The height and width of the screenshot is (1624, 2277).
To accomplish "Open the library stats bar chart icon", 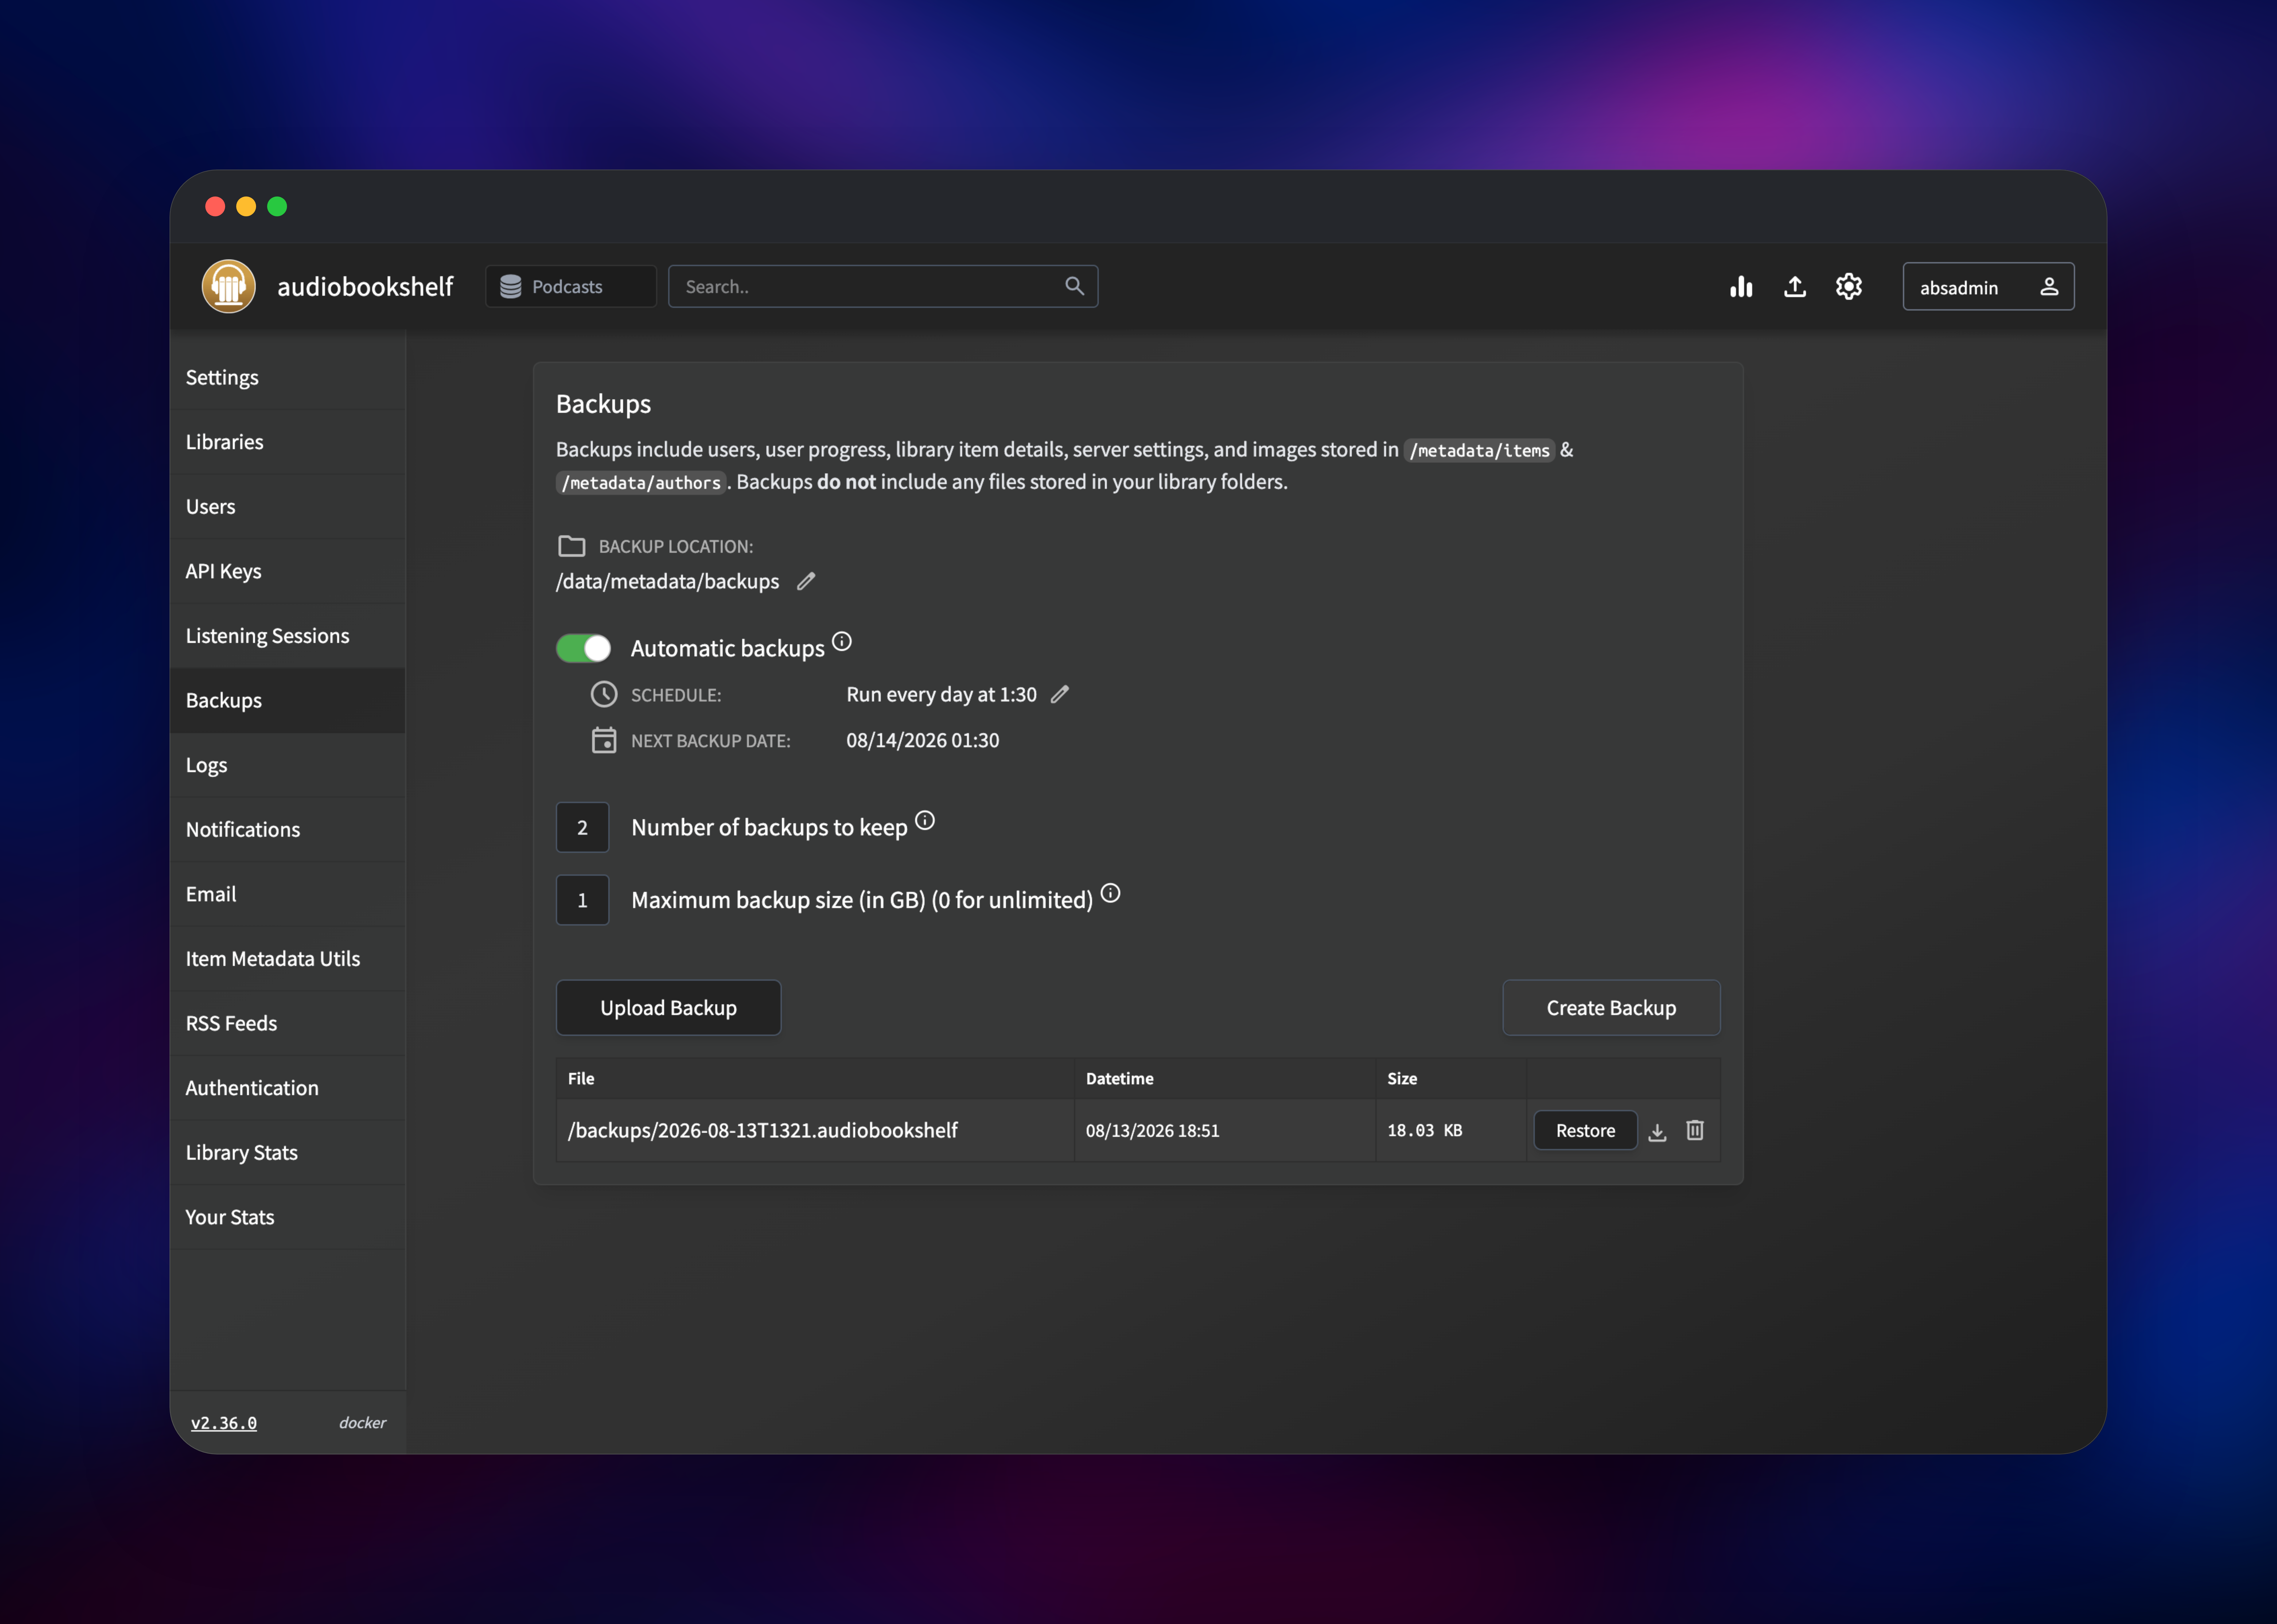I will (1741, 287).
